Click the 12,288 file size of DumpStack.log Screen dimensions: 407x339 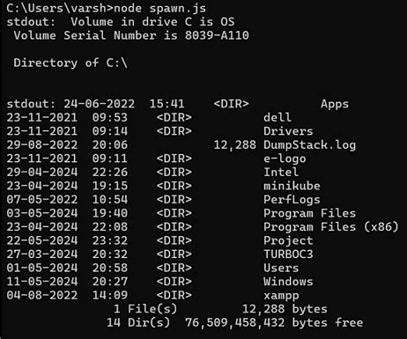[x=234, y=145]
